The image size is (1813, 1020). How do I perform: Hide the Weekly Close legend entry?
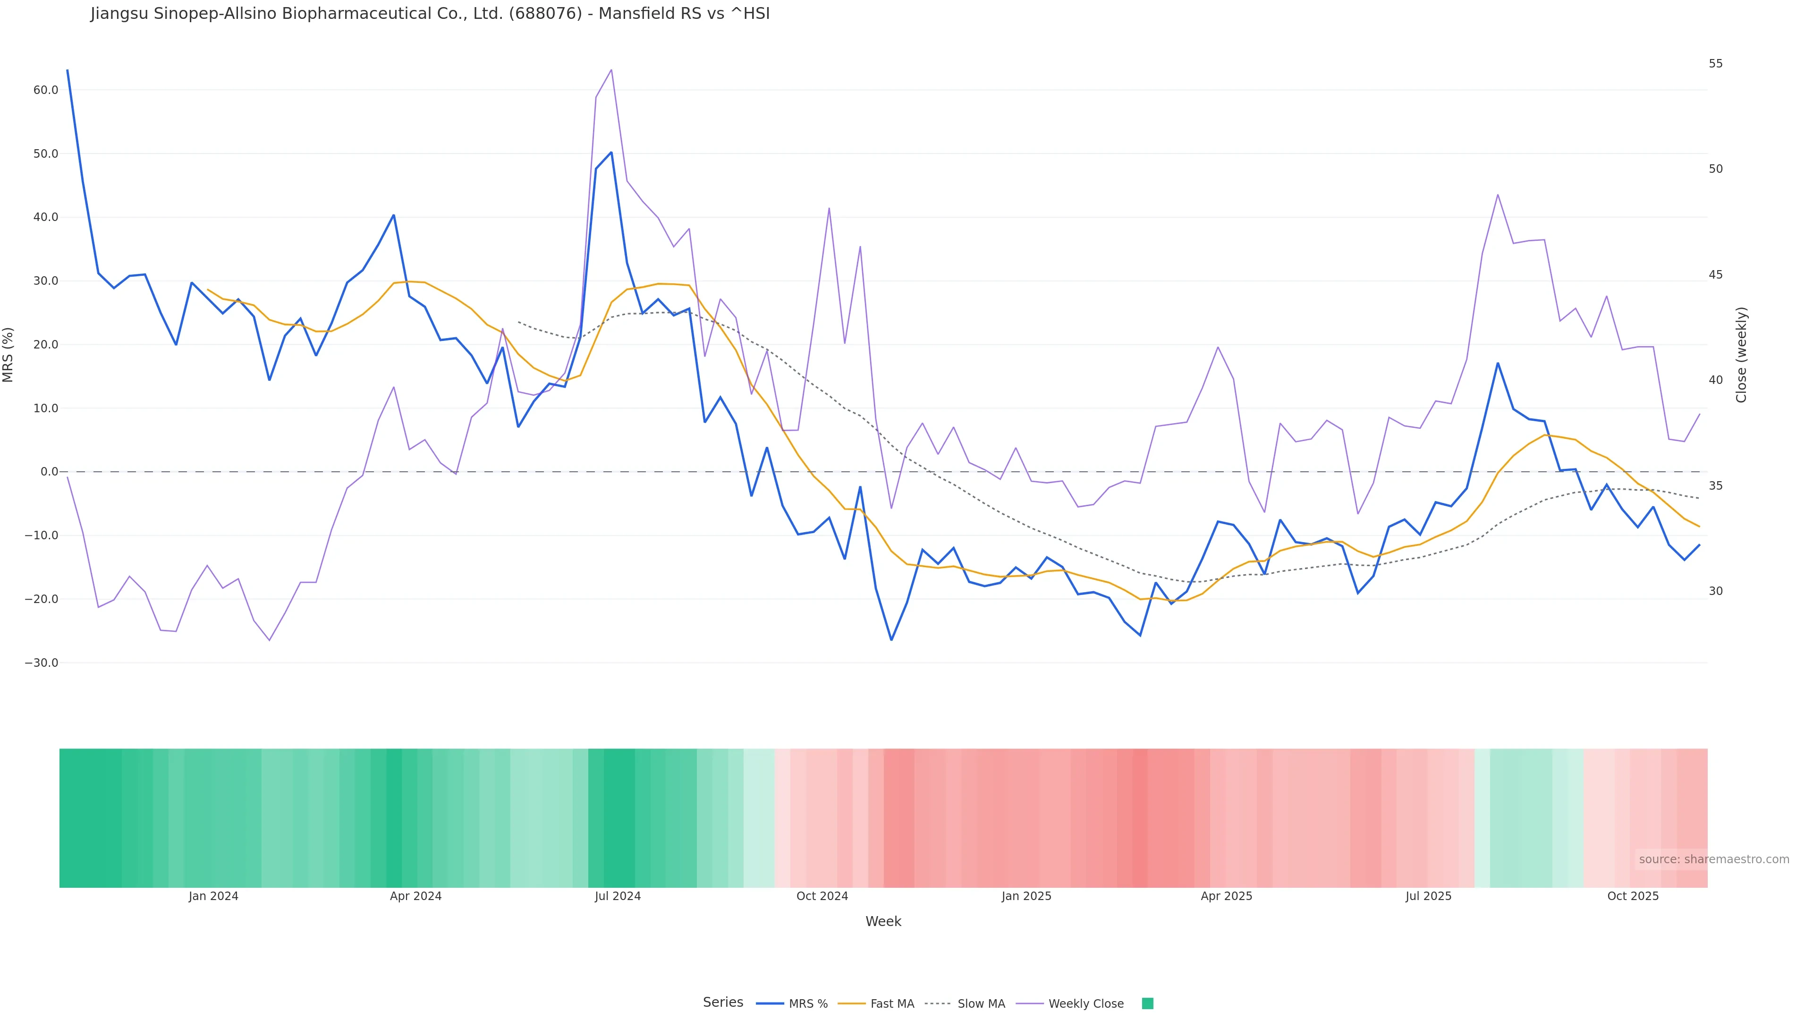(1070, 1004)
